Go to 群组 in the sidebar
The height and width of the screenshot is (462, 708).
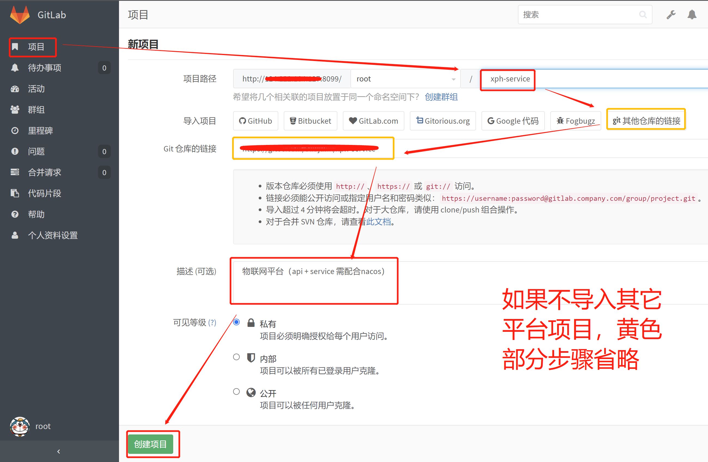pos(36,110)
